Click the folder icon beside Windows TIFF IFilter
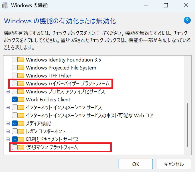 tap(21, 76)
